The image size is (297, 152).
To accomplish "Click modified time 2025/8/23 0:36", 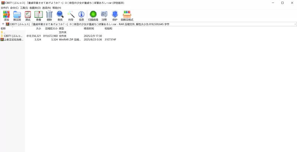I will pos(93,40).
